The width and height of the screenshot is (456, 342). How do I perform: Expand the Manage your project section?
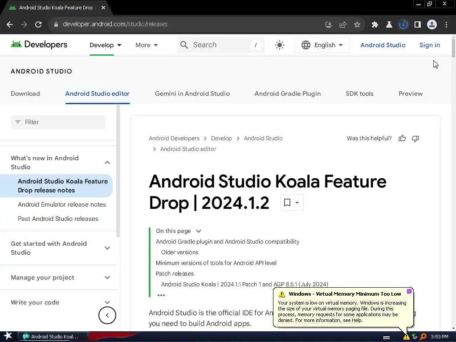point(107,277)
